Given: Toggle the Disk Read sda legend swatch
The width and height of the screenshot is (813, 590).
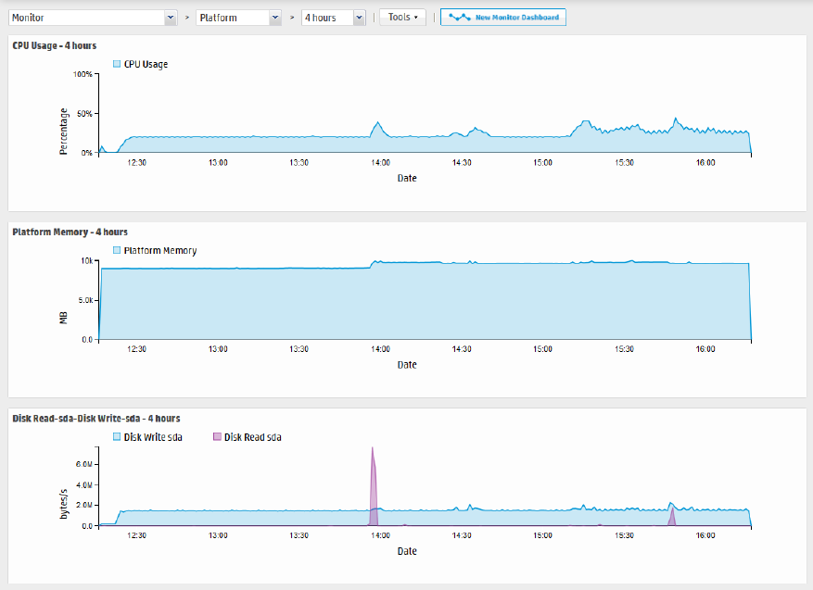Looking at the screenshot, I should tap(217, 436).
